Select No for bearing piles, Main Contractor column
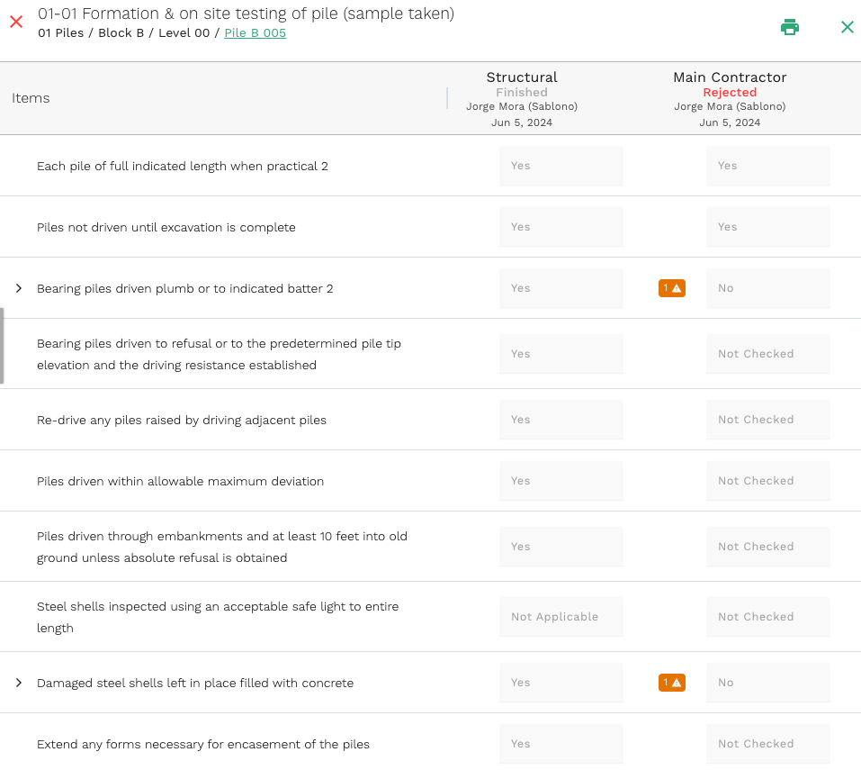This screenshot has width=861, height=770. [x=767, y=287]
